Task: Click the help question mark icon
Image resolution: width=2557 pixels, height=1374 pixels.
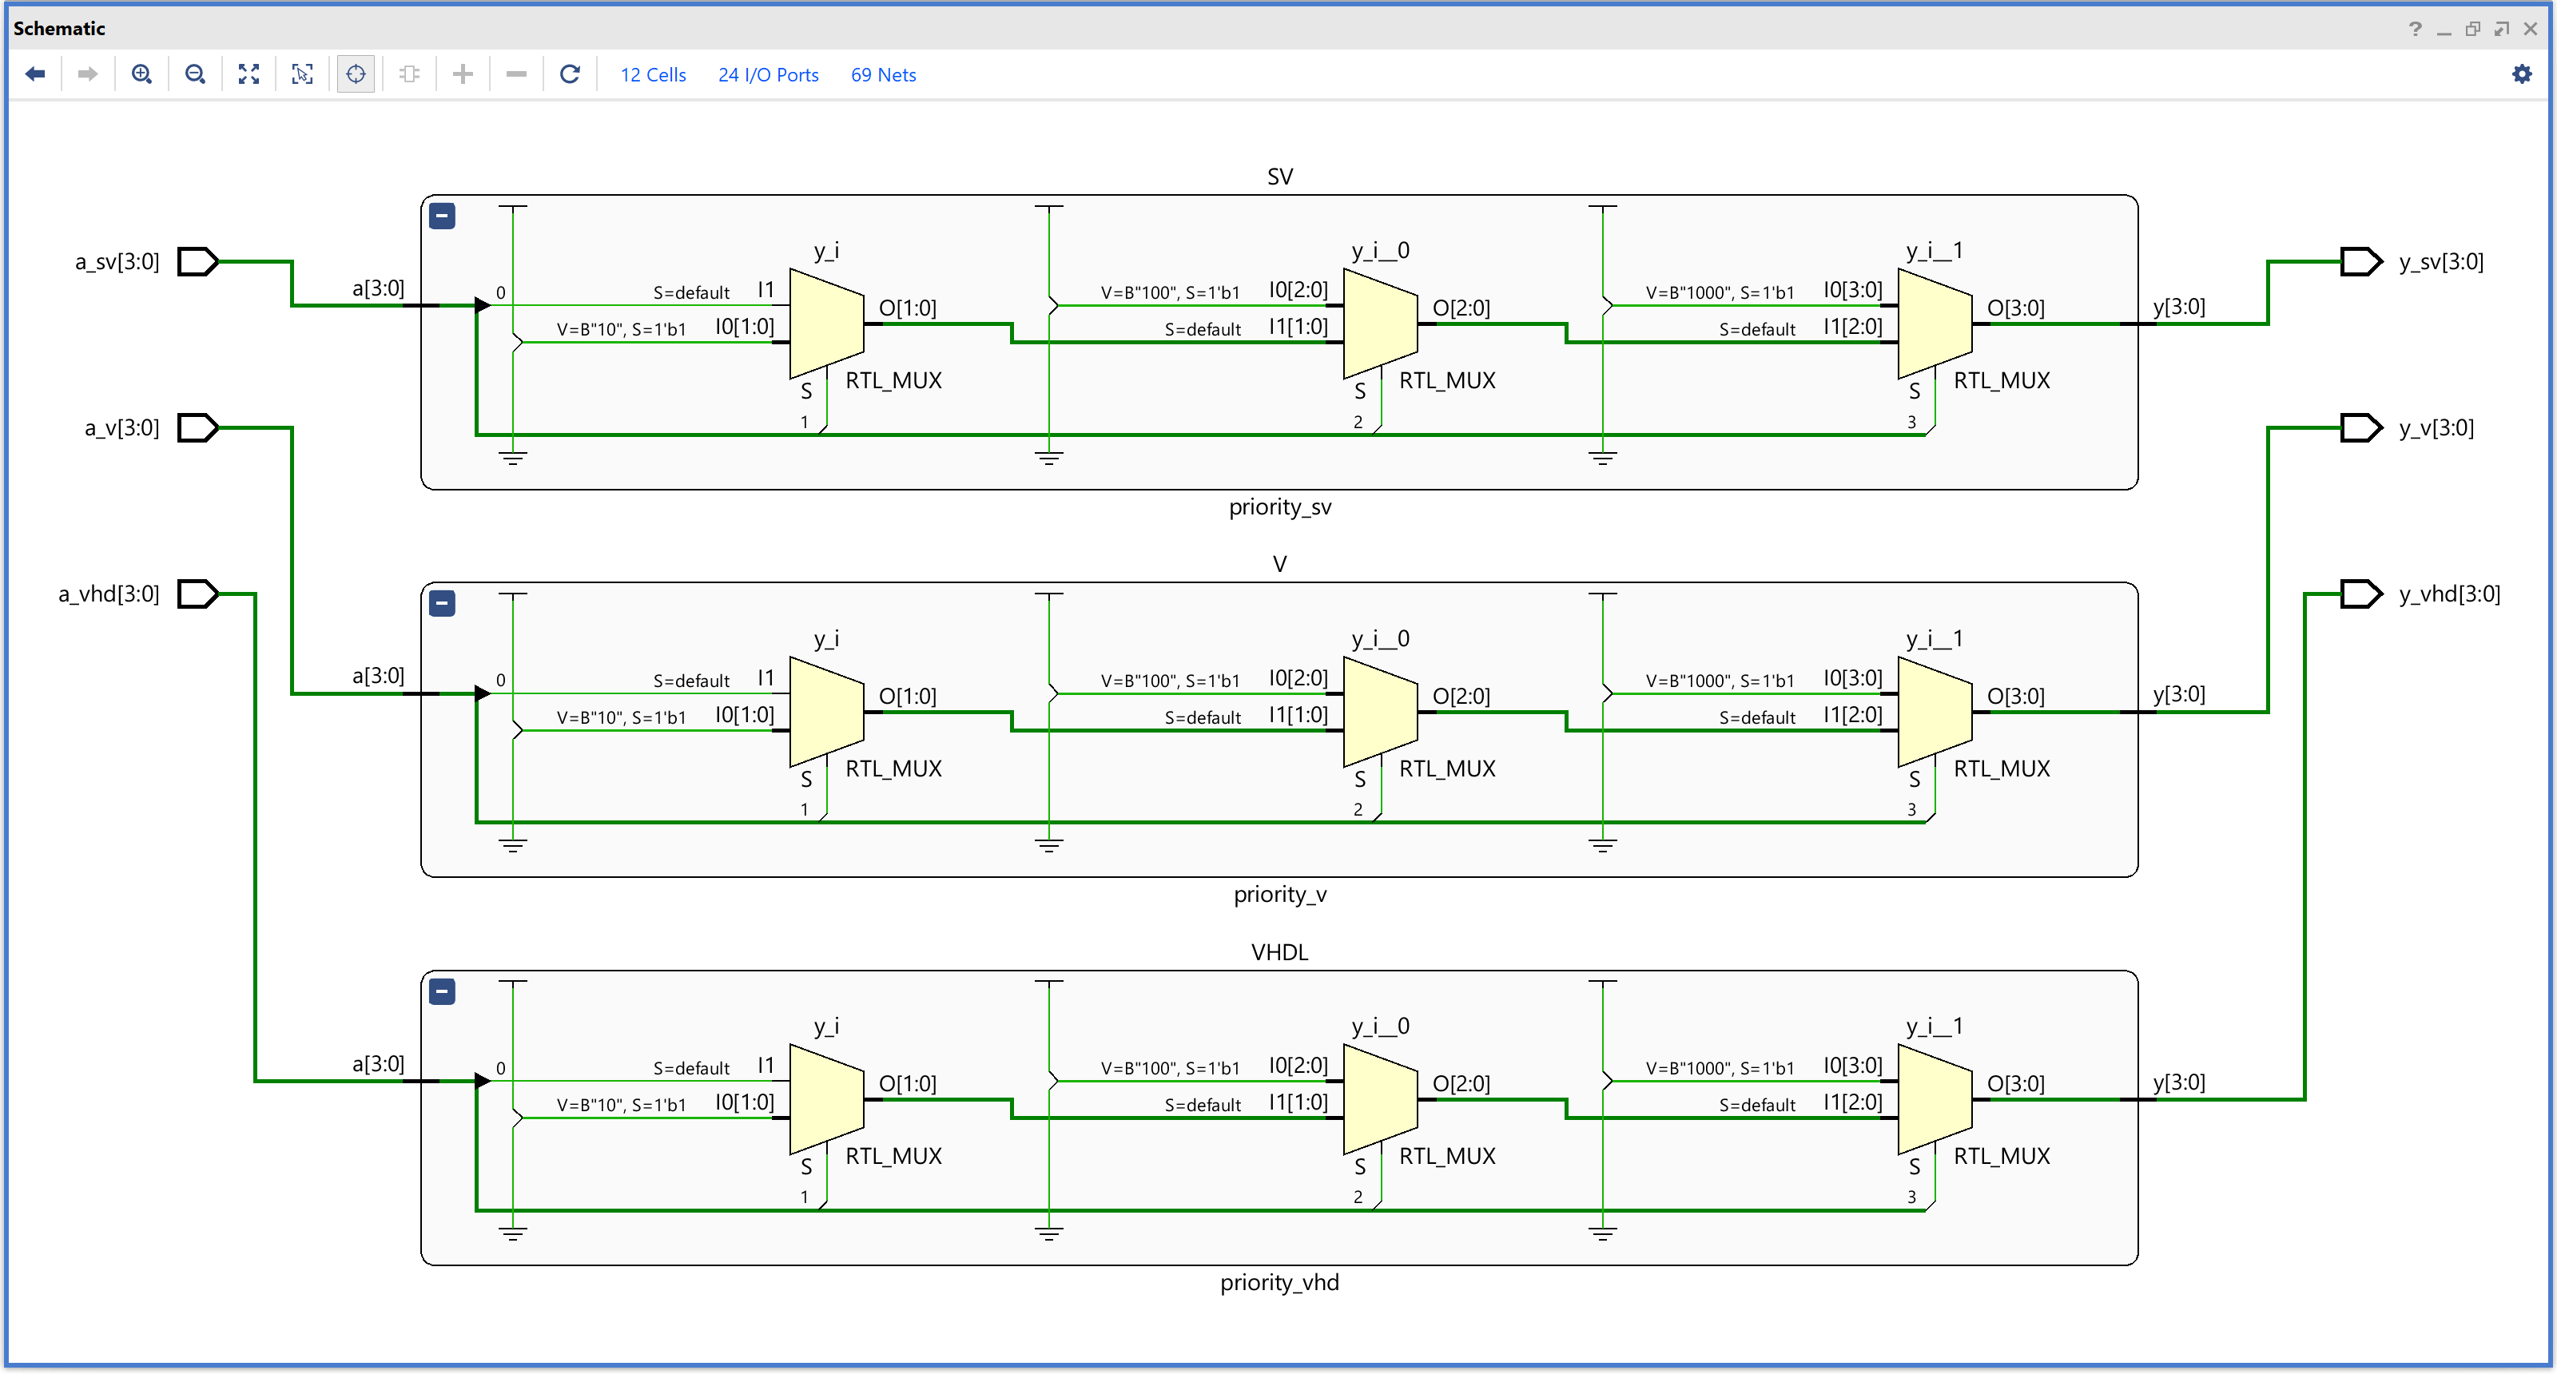Action: [2415, 29]
